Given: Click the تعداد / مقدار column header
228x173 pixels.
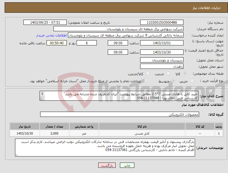Looking at the screenshot, I should pyautogui.click(x=54, y=126).
